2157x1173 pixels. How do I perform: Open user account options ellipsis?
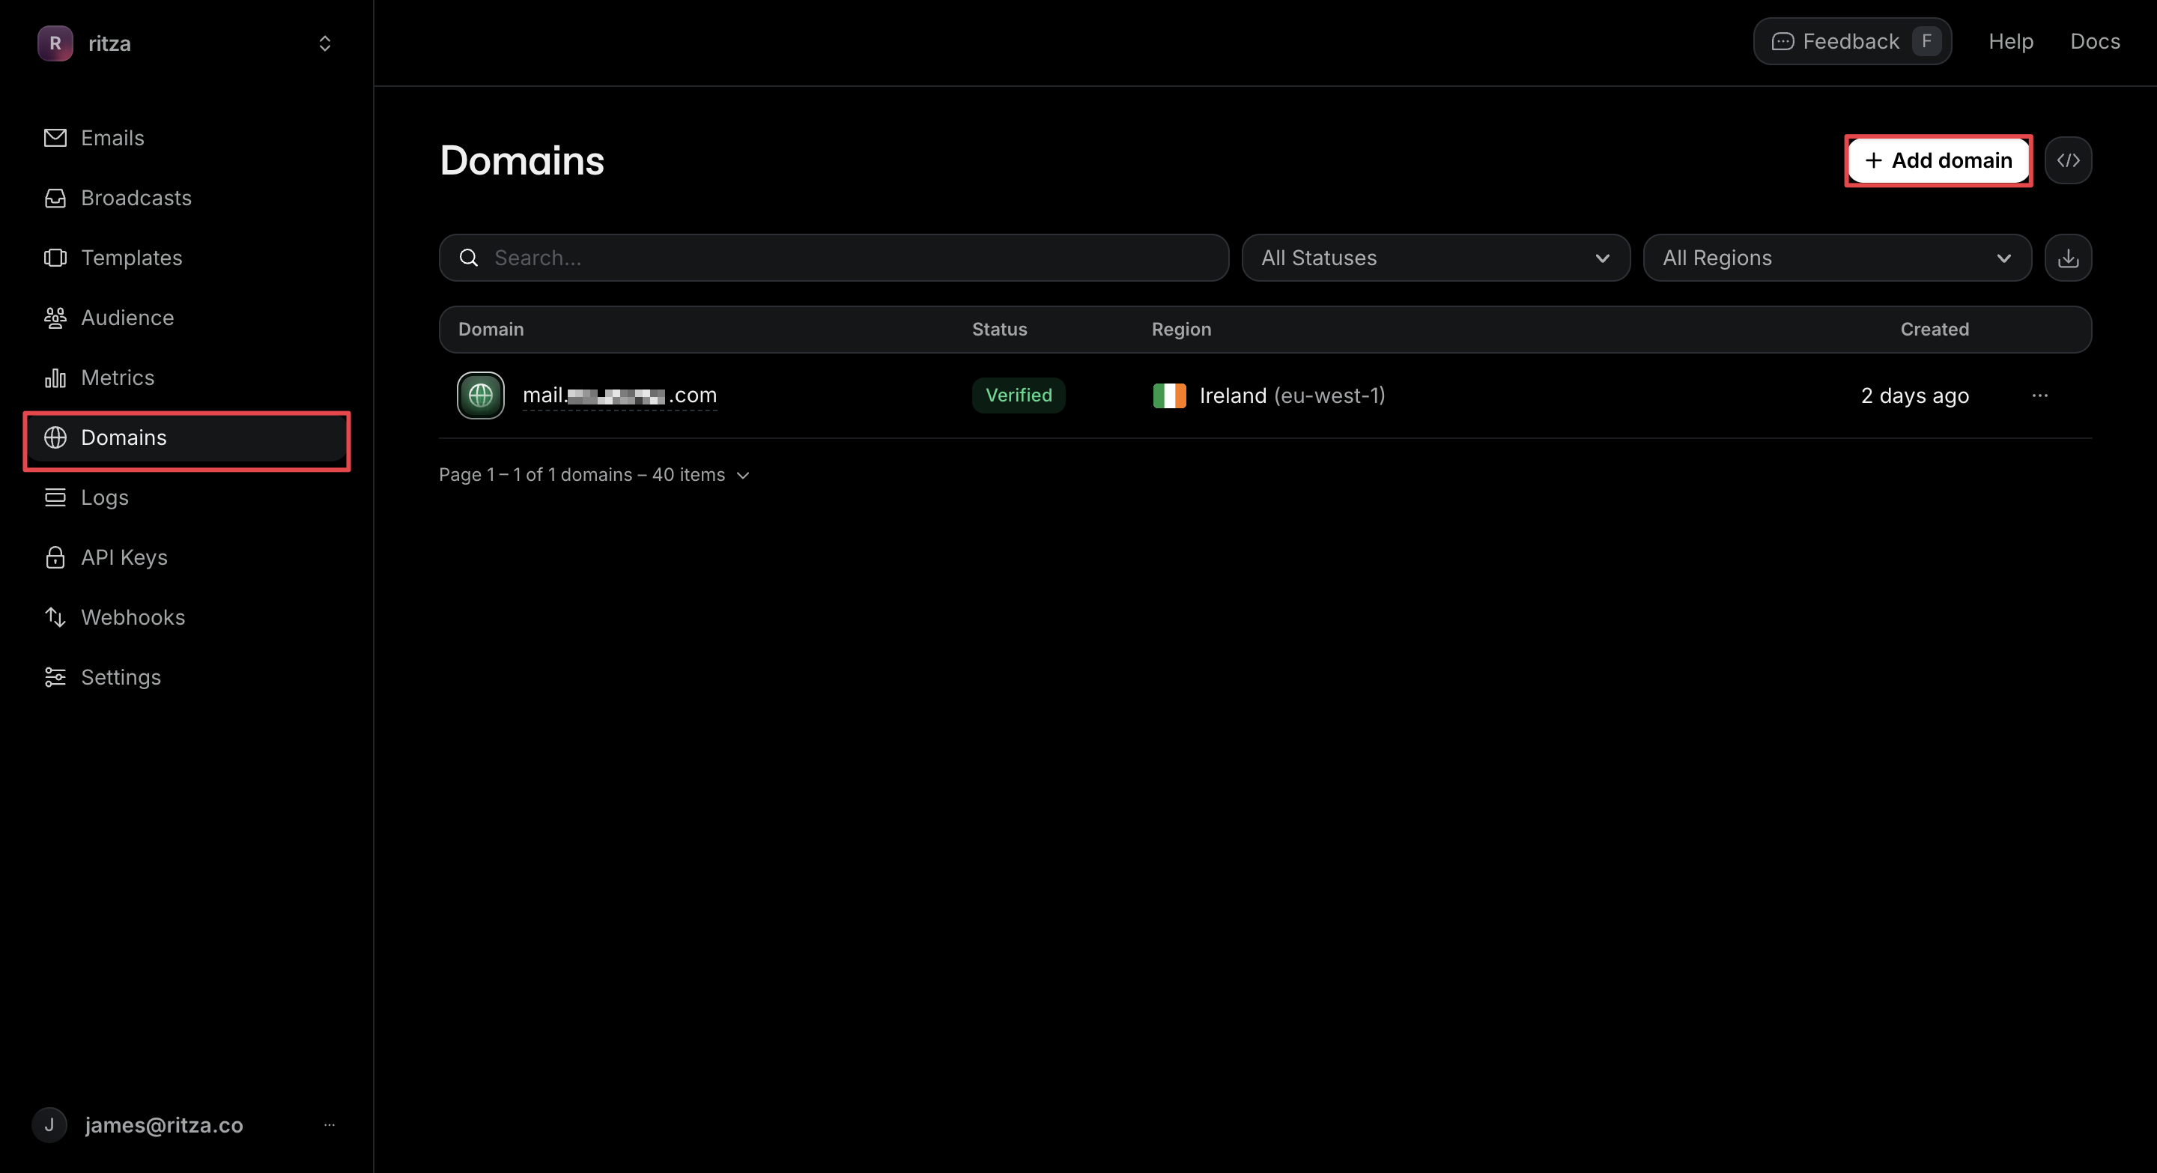tap(329, 1124)
